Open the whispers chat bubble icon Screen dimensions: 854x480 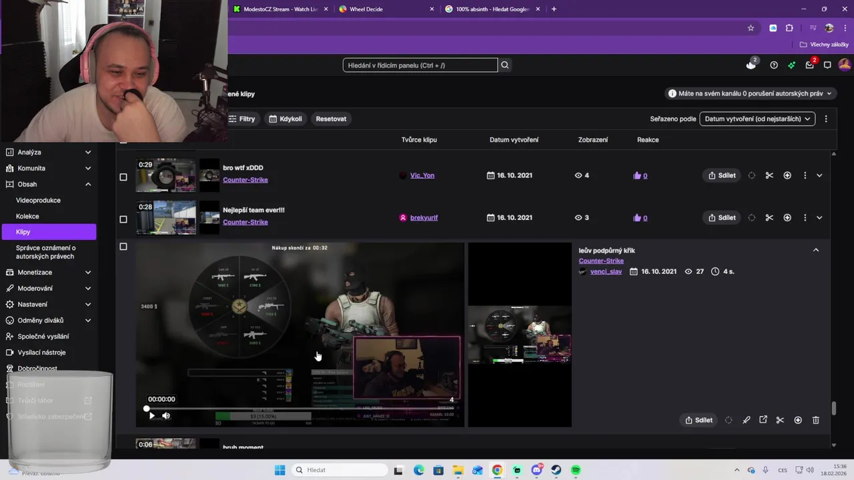(x=827, y=65)
